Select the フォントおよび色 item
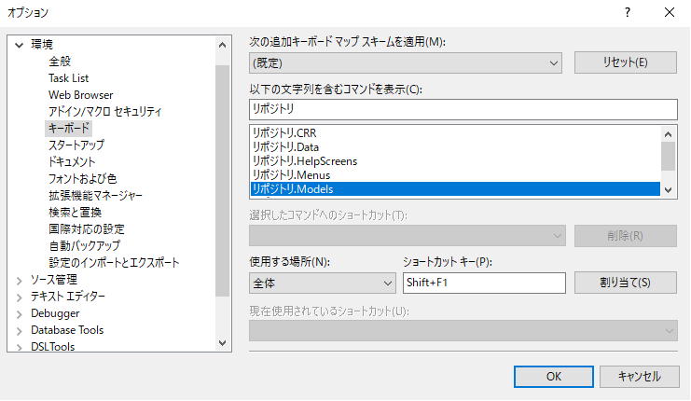Screen dimensions: 691x401 pos(82,178)
